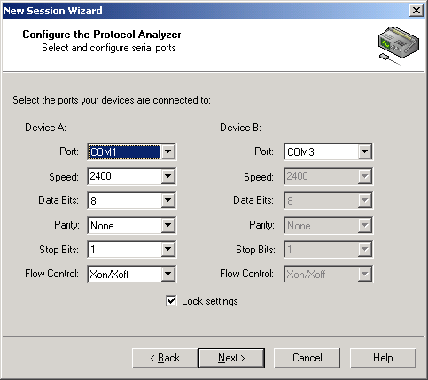Click the disabled Device B Parity dropdown

click(x=328, y=225)
